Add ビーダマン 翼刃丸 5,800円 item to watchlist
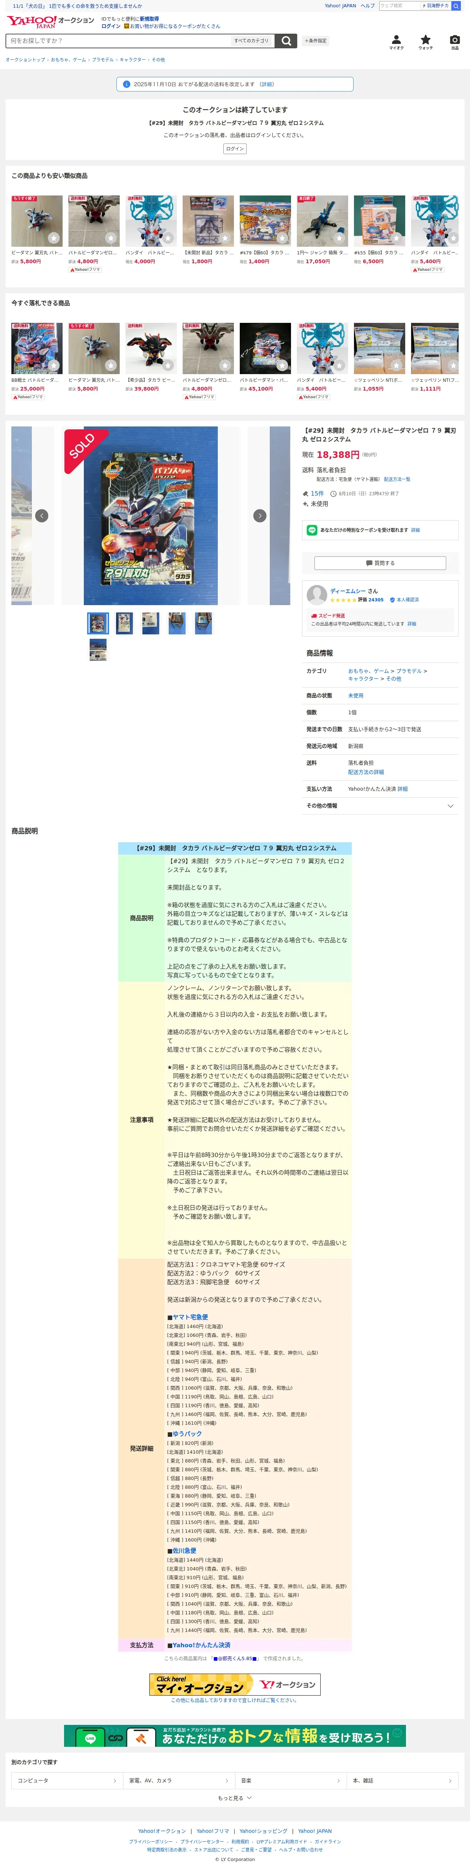The image size is (470, 1868). tap(54, 238)
